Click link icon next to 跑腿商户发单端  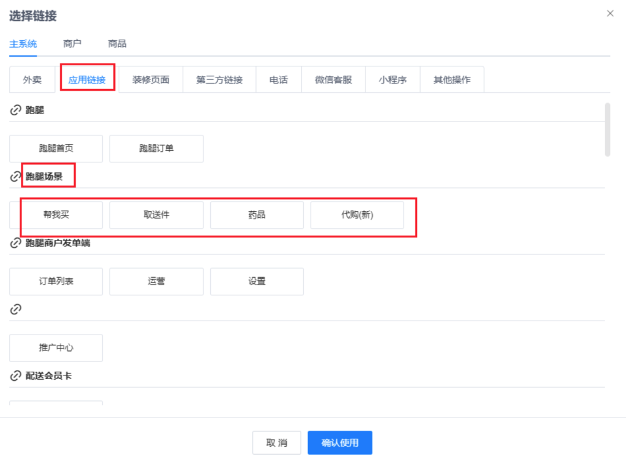click(x=16, y=243)
